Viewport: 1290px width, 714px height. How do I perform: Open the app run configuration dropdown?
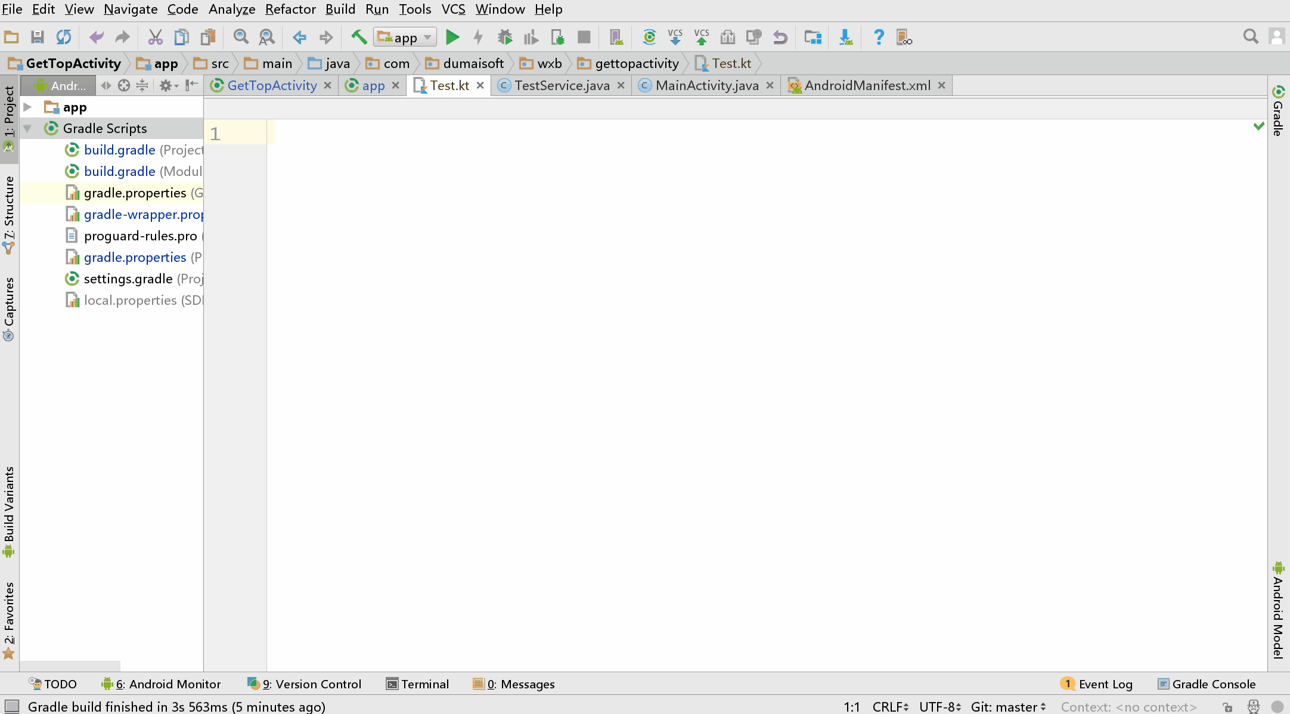coord(405,38)
